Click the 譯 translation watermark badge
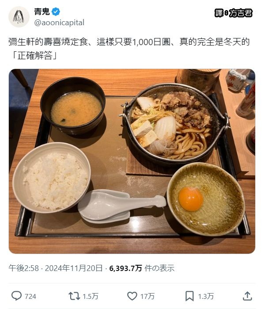 (x=219, y=13)
